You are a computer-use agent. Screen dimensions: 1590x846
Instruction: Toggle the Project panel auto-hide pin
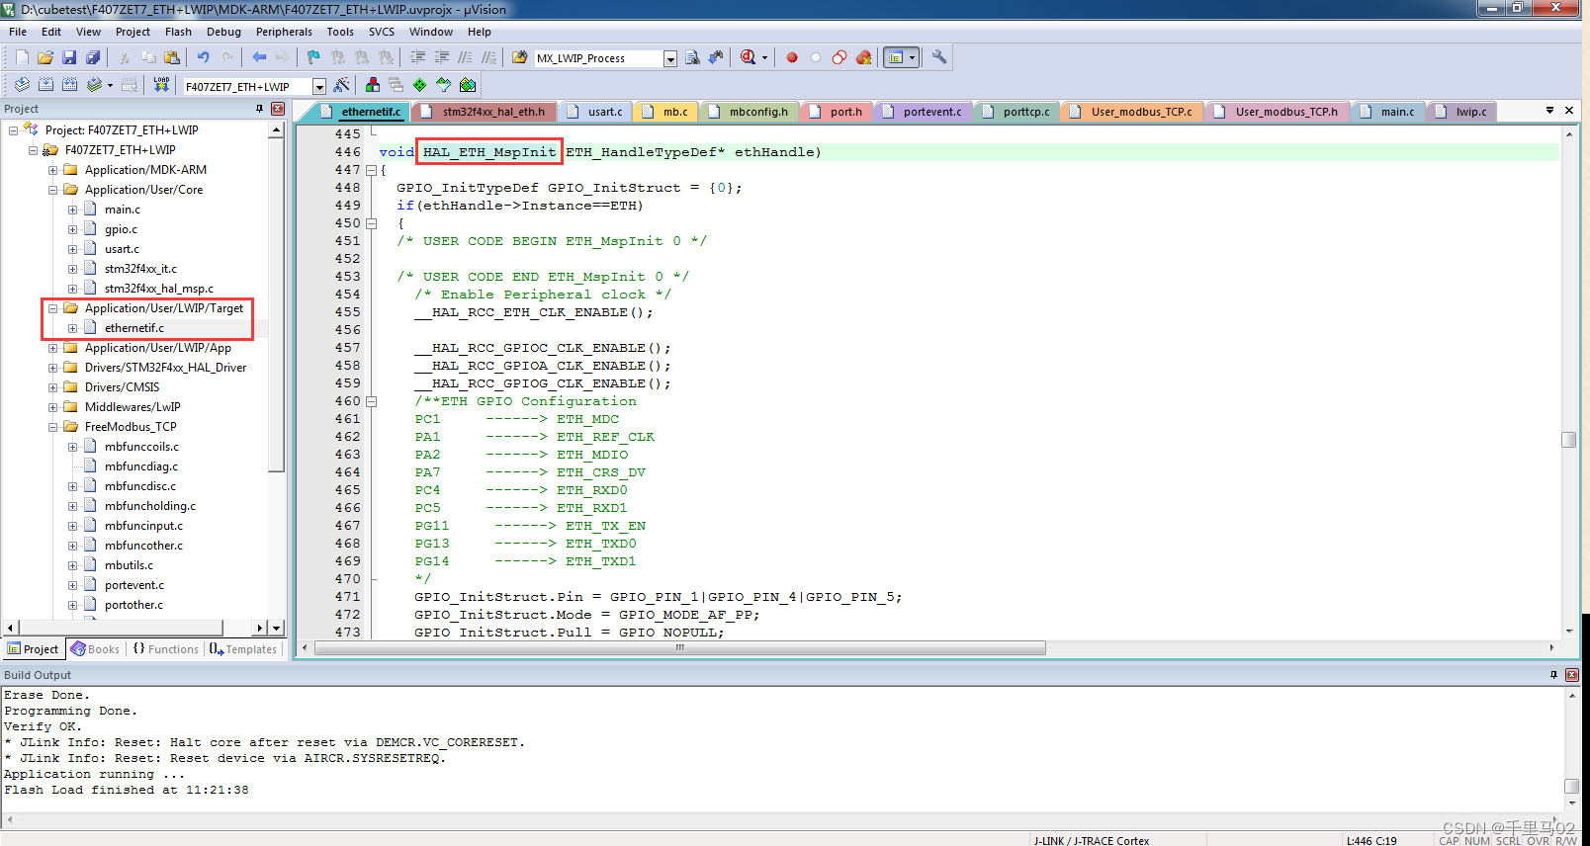point(260,109)
